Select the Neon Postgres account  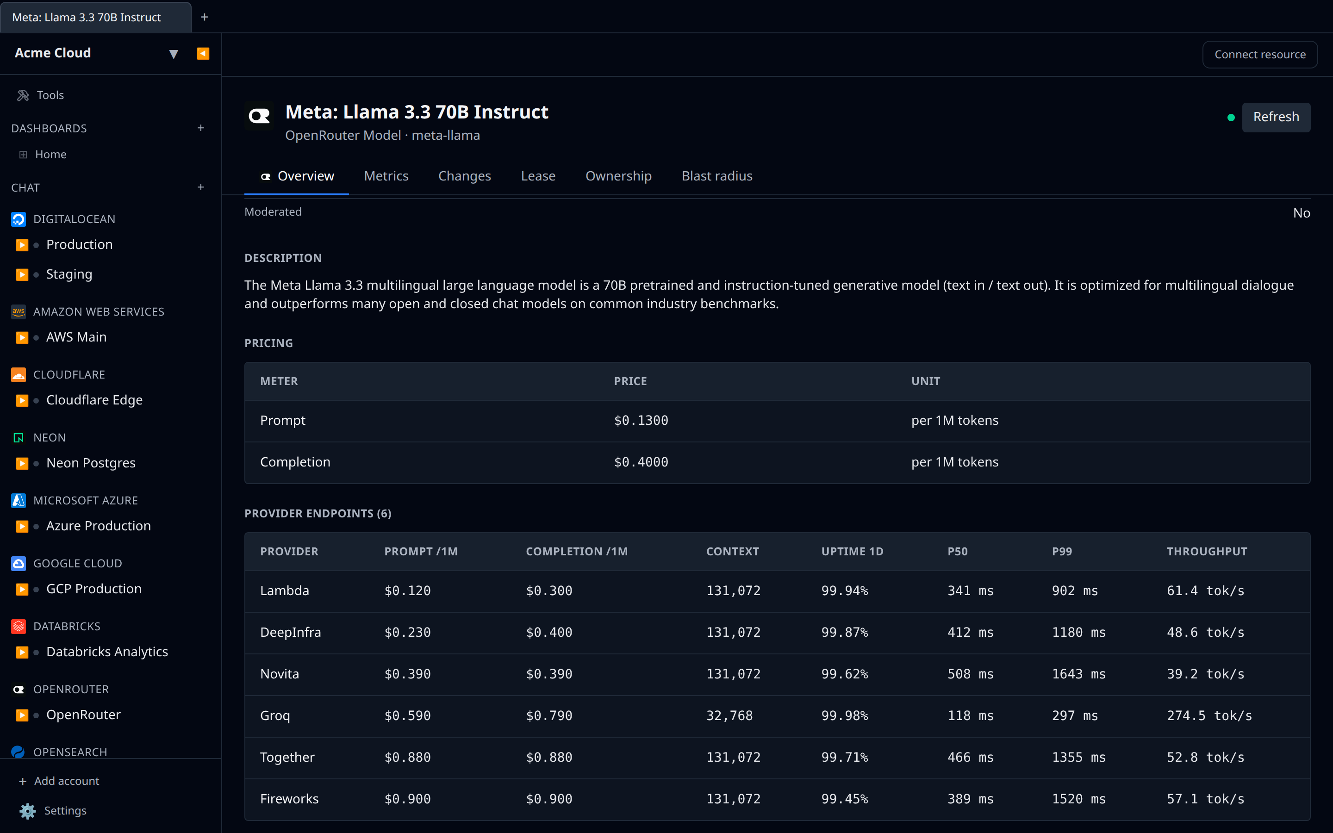91,463
